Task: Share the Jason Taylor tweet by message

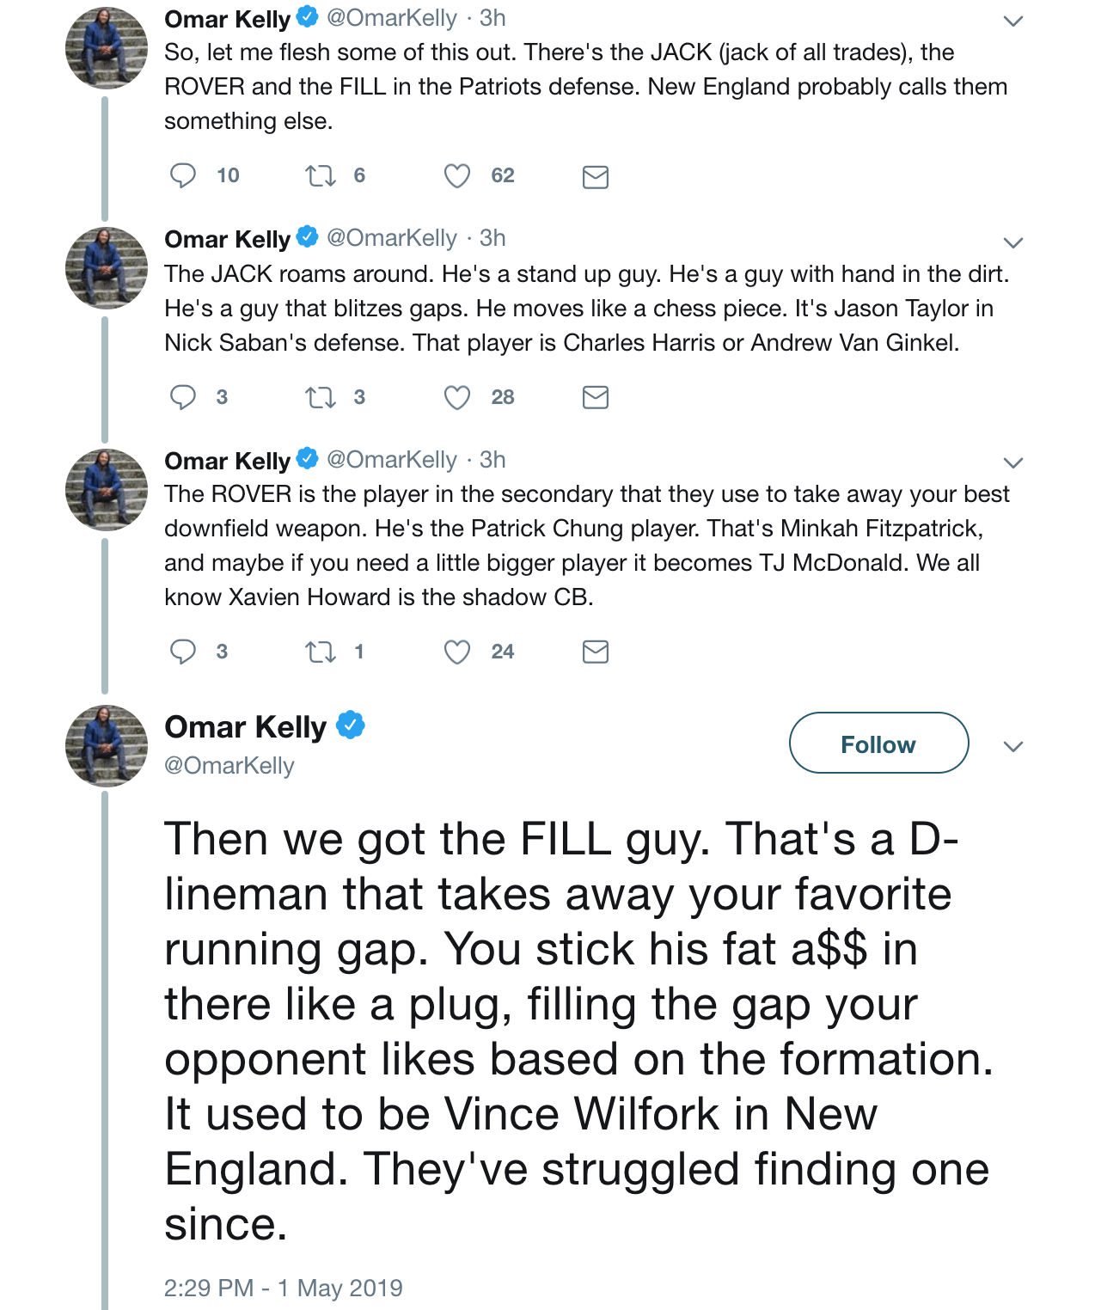Action: click(596, 397)
